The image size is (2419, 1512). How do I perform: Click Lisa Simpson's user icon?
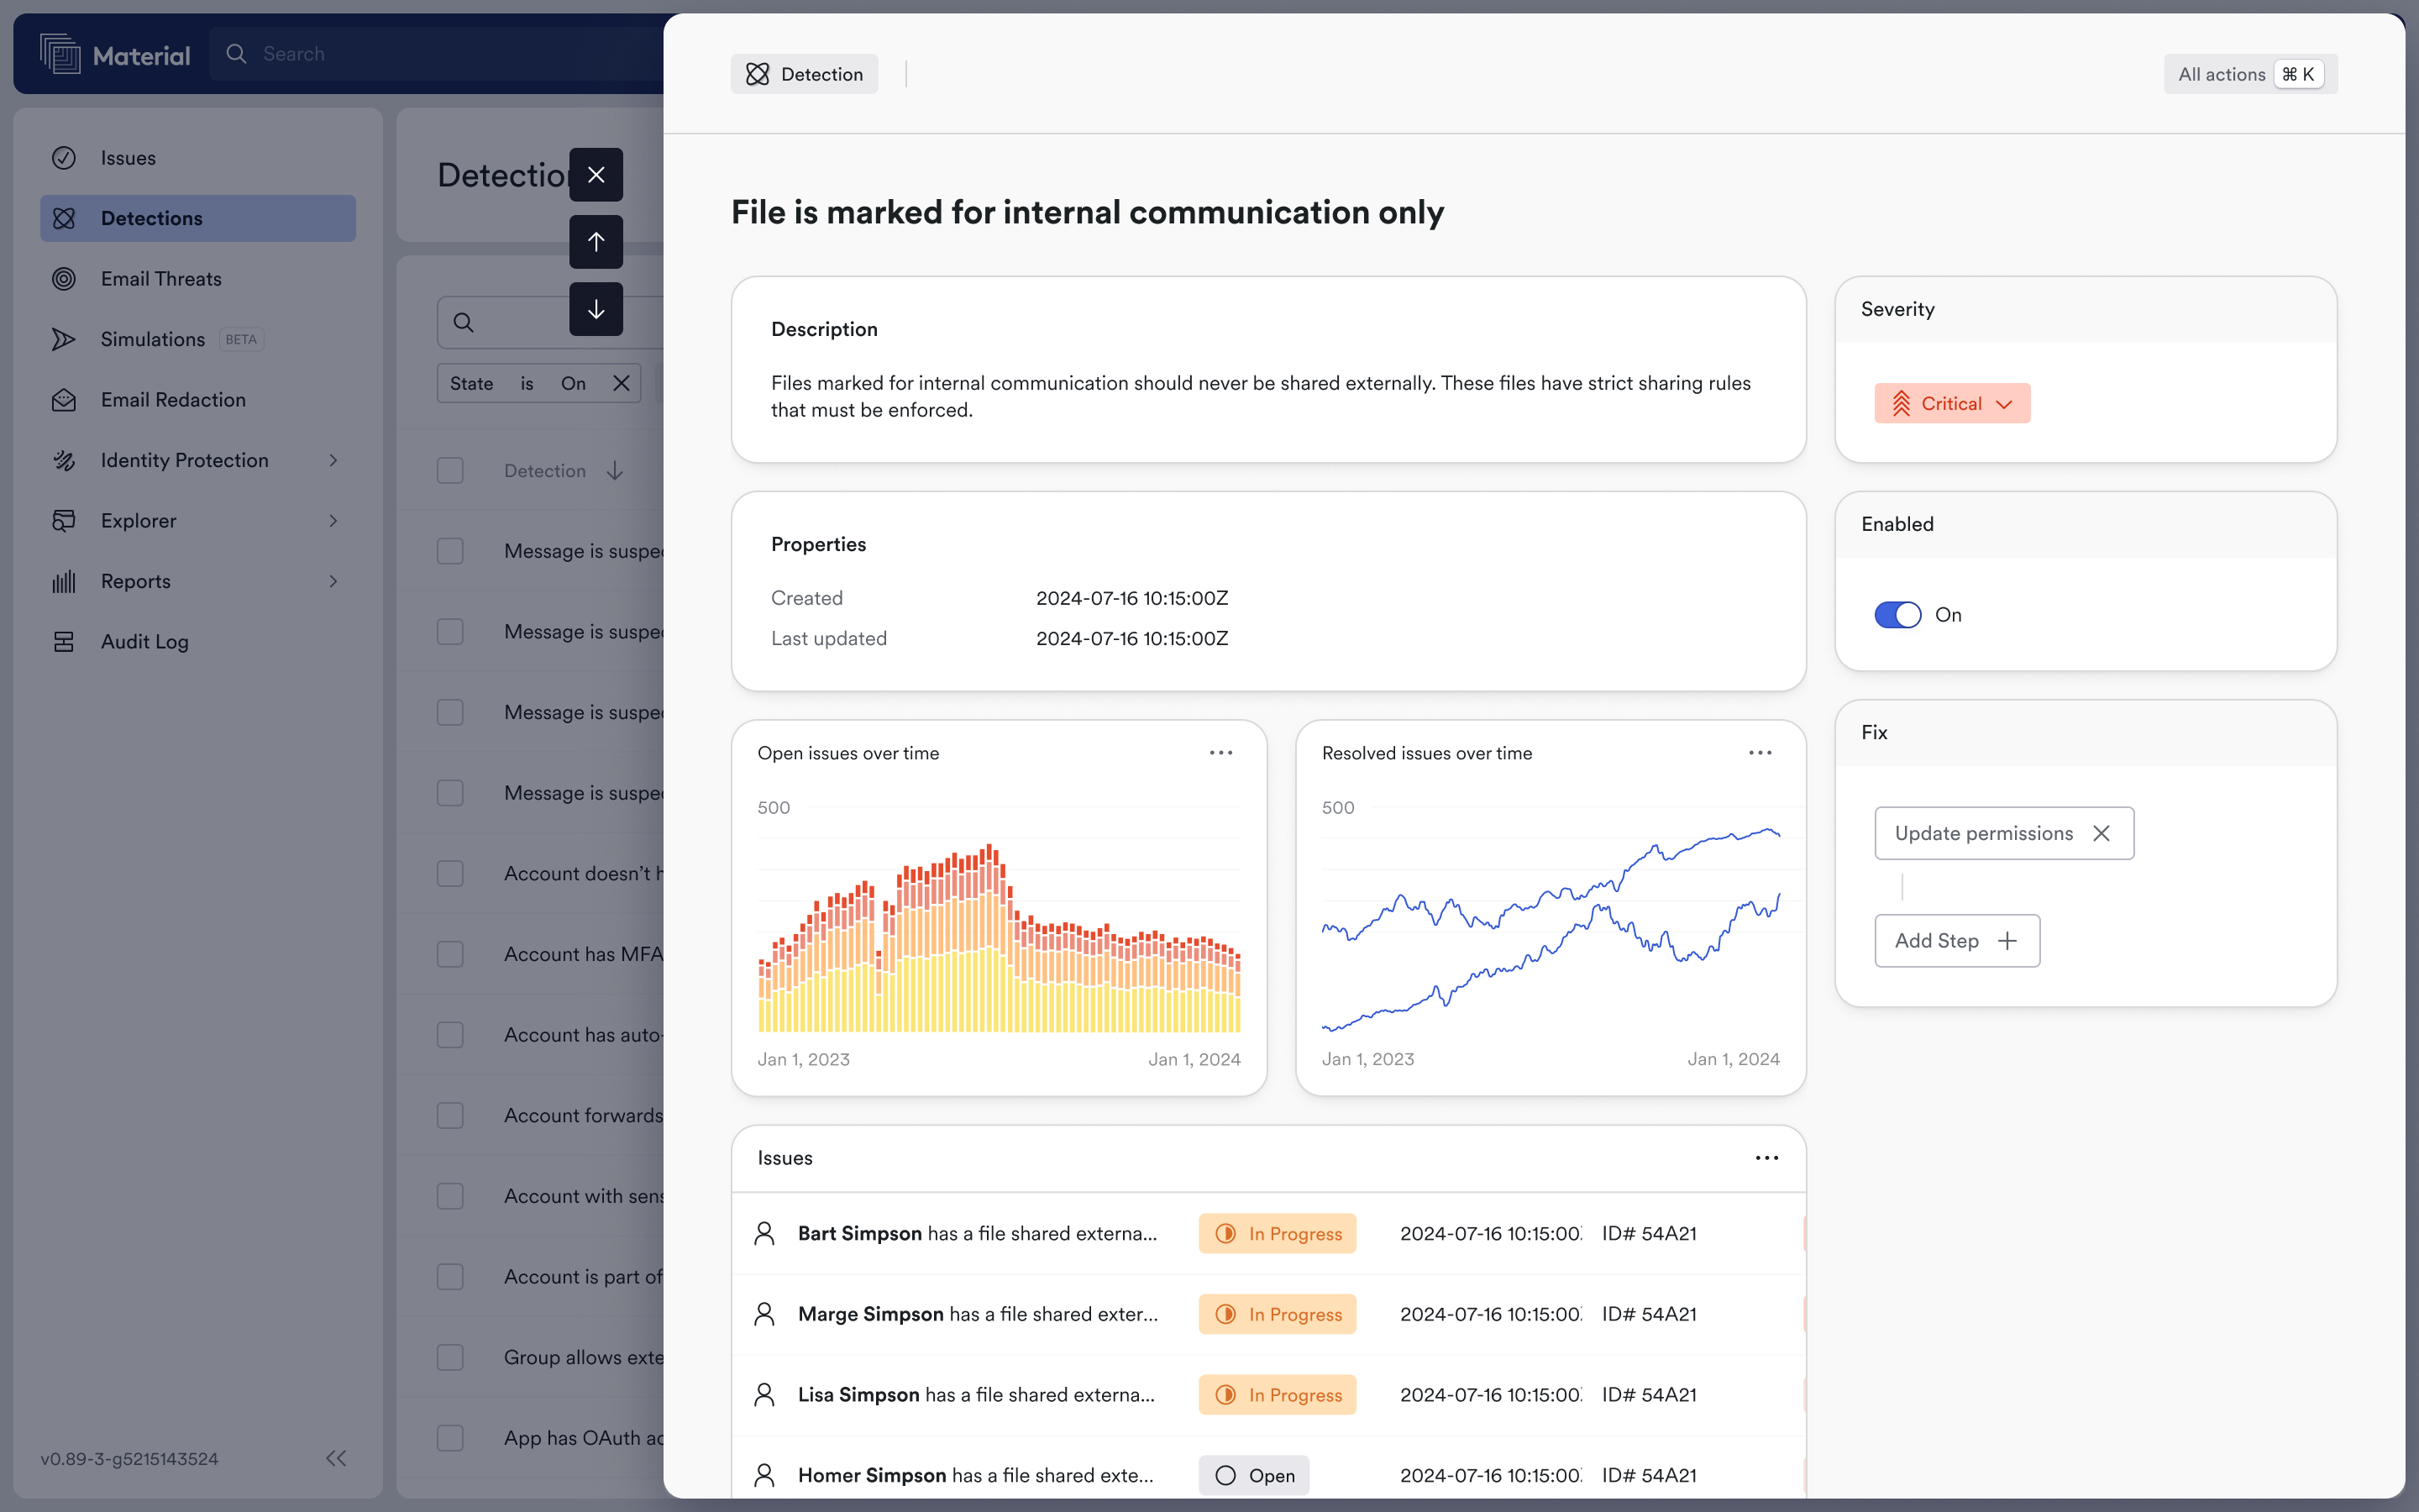764,1395
